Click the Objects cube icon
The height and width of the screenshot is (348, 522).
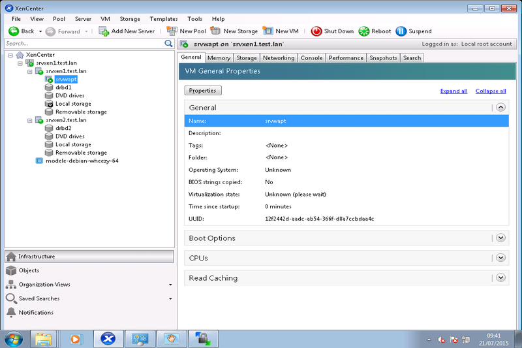click(x=11, y=270)
